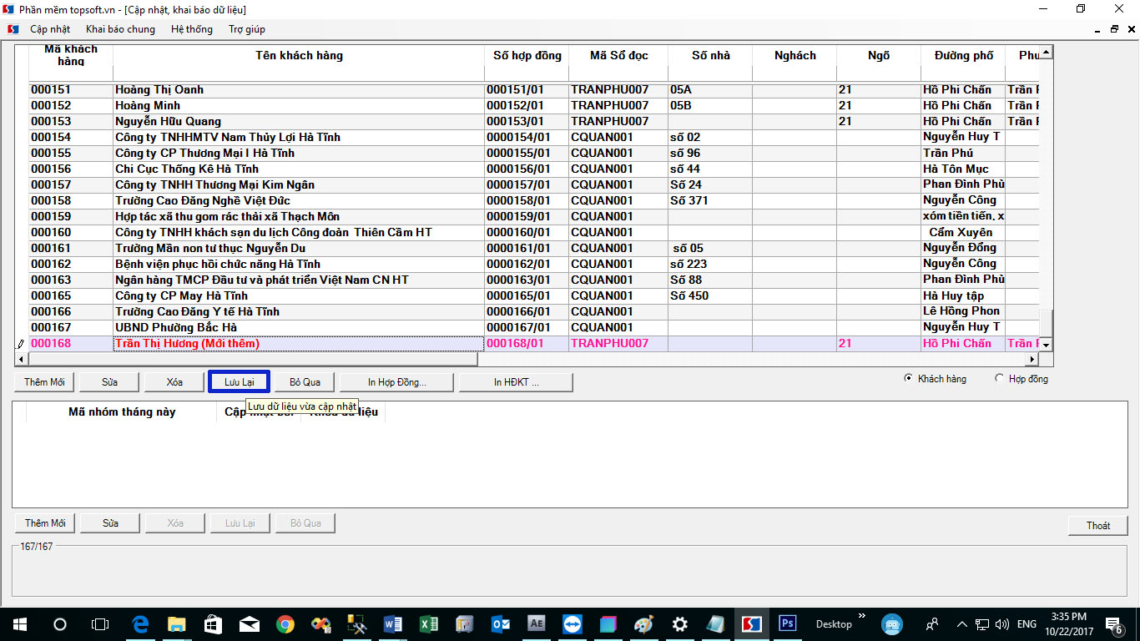Click the Công ty CP May Hà Tĩnh cell
This screenshot has width=1140, height=641.
click(x=299, y=296)
